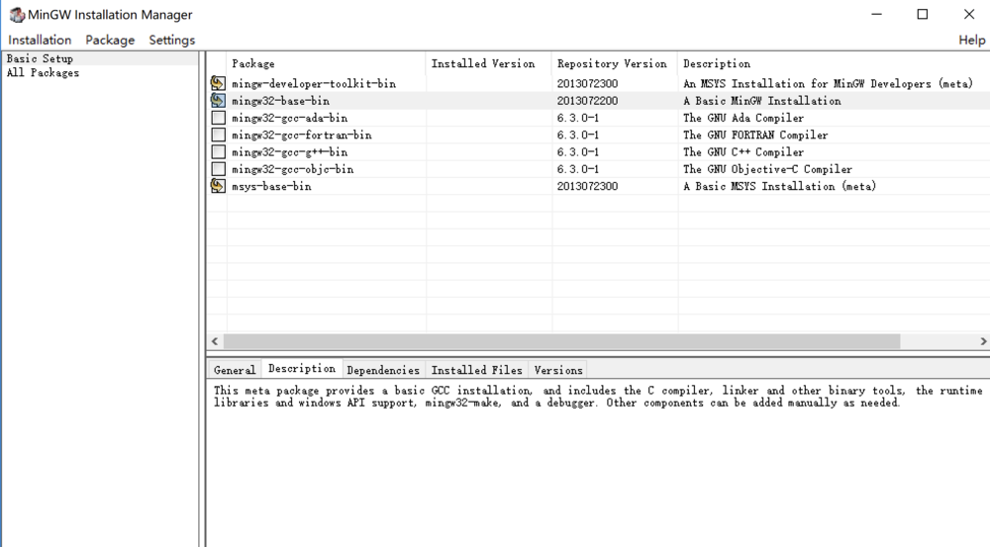990x547 pixels.
Task: Click the mingw32-base-bin marked install icon
Action: (x=218, y=100)
